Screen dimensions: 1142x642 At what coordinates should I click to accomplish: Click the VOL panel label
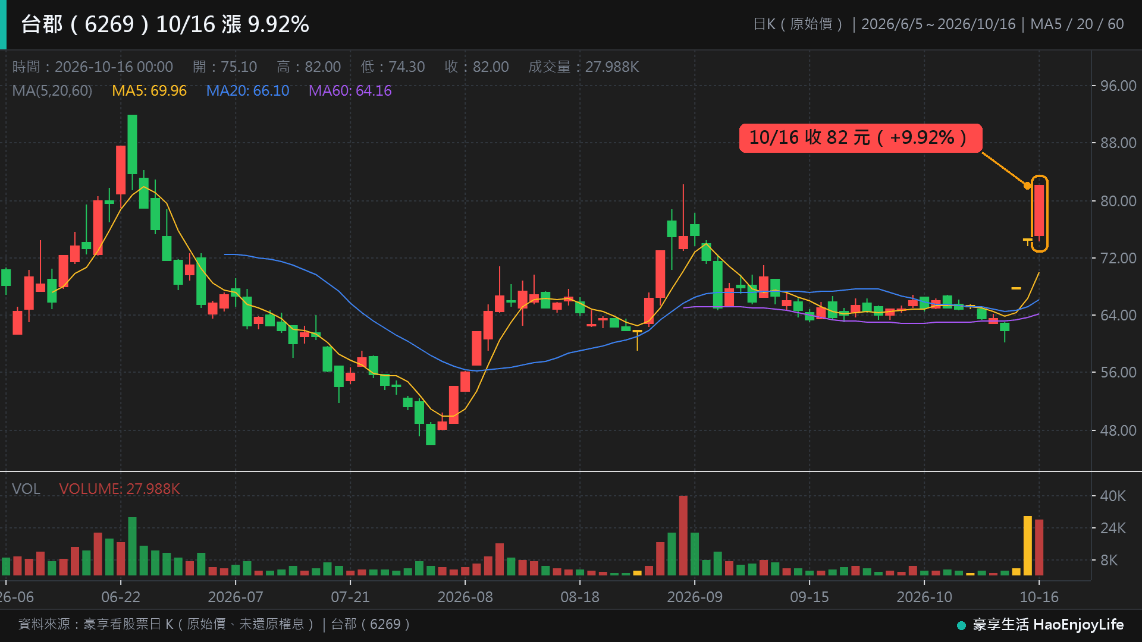click(26, 489)
